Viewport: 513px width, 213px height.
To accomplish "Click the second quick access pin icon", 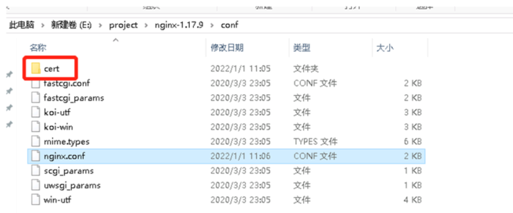I will [10, 90].
